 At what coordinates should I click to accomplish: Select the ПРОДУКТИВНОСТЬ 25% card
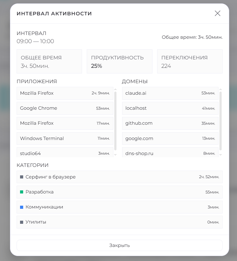coord(120,62)
